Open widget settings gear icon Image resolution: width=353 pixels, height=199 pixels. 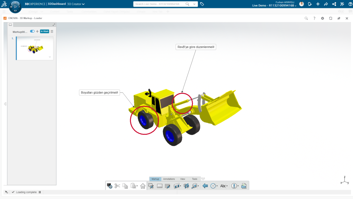tap(322, 18)
